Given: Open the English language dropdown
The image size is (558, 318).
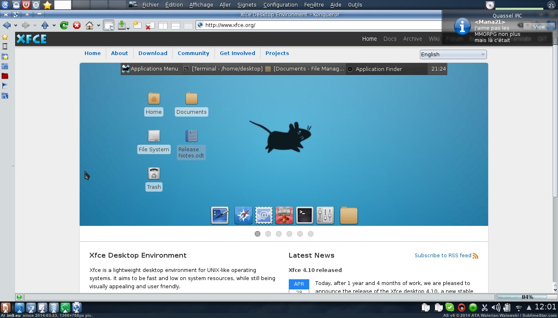Looking at the screenshot, I should coord(453,54).
